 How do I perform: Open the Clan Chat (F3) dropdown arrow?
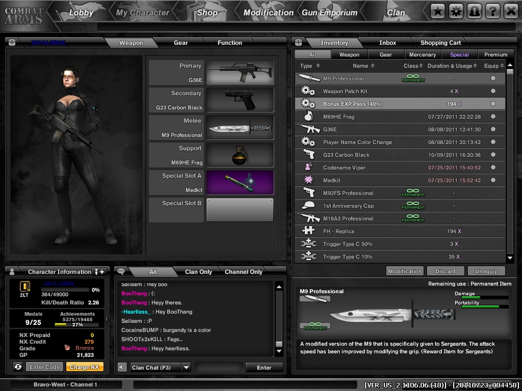point(186,368)
